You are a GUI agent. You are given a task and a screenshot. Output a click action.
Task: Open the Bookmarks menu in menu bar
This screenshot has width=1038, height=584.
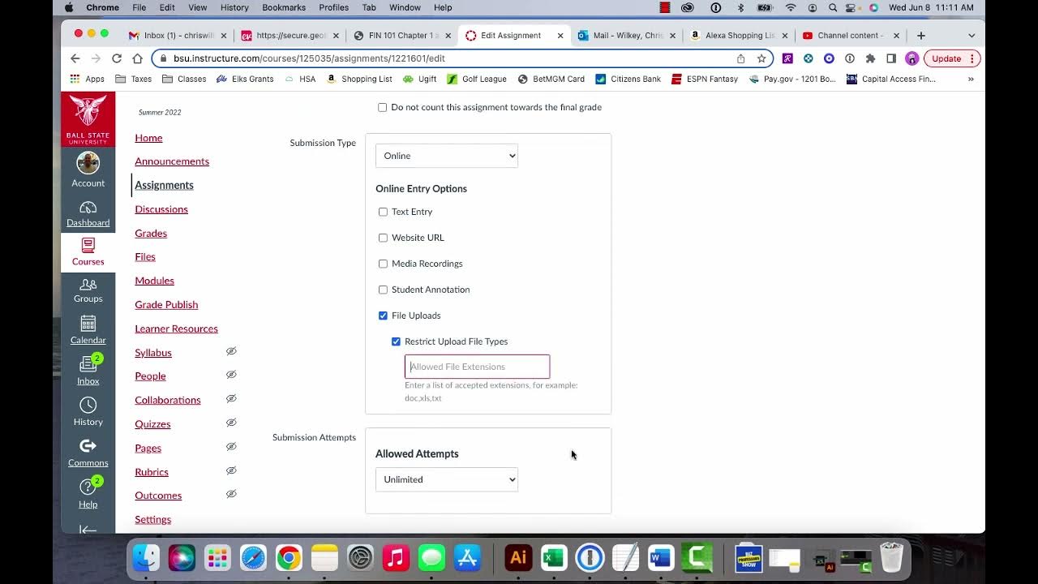point(284,7)
